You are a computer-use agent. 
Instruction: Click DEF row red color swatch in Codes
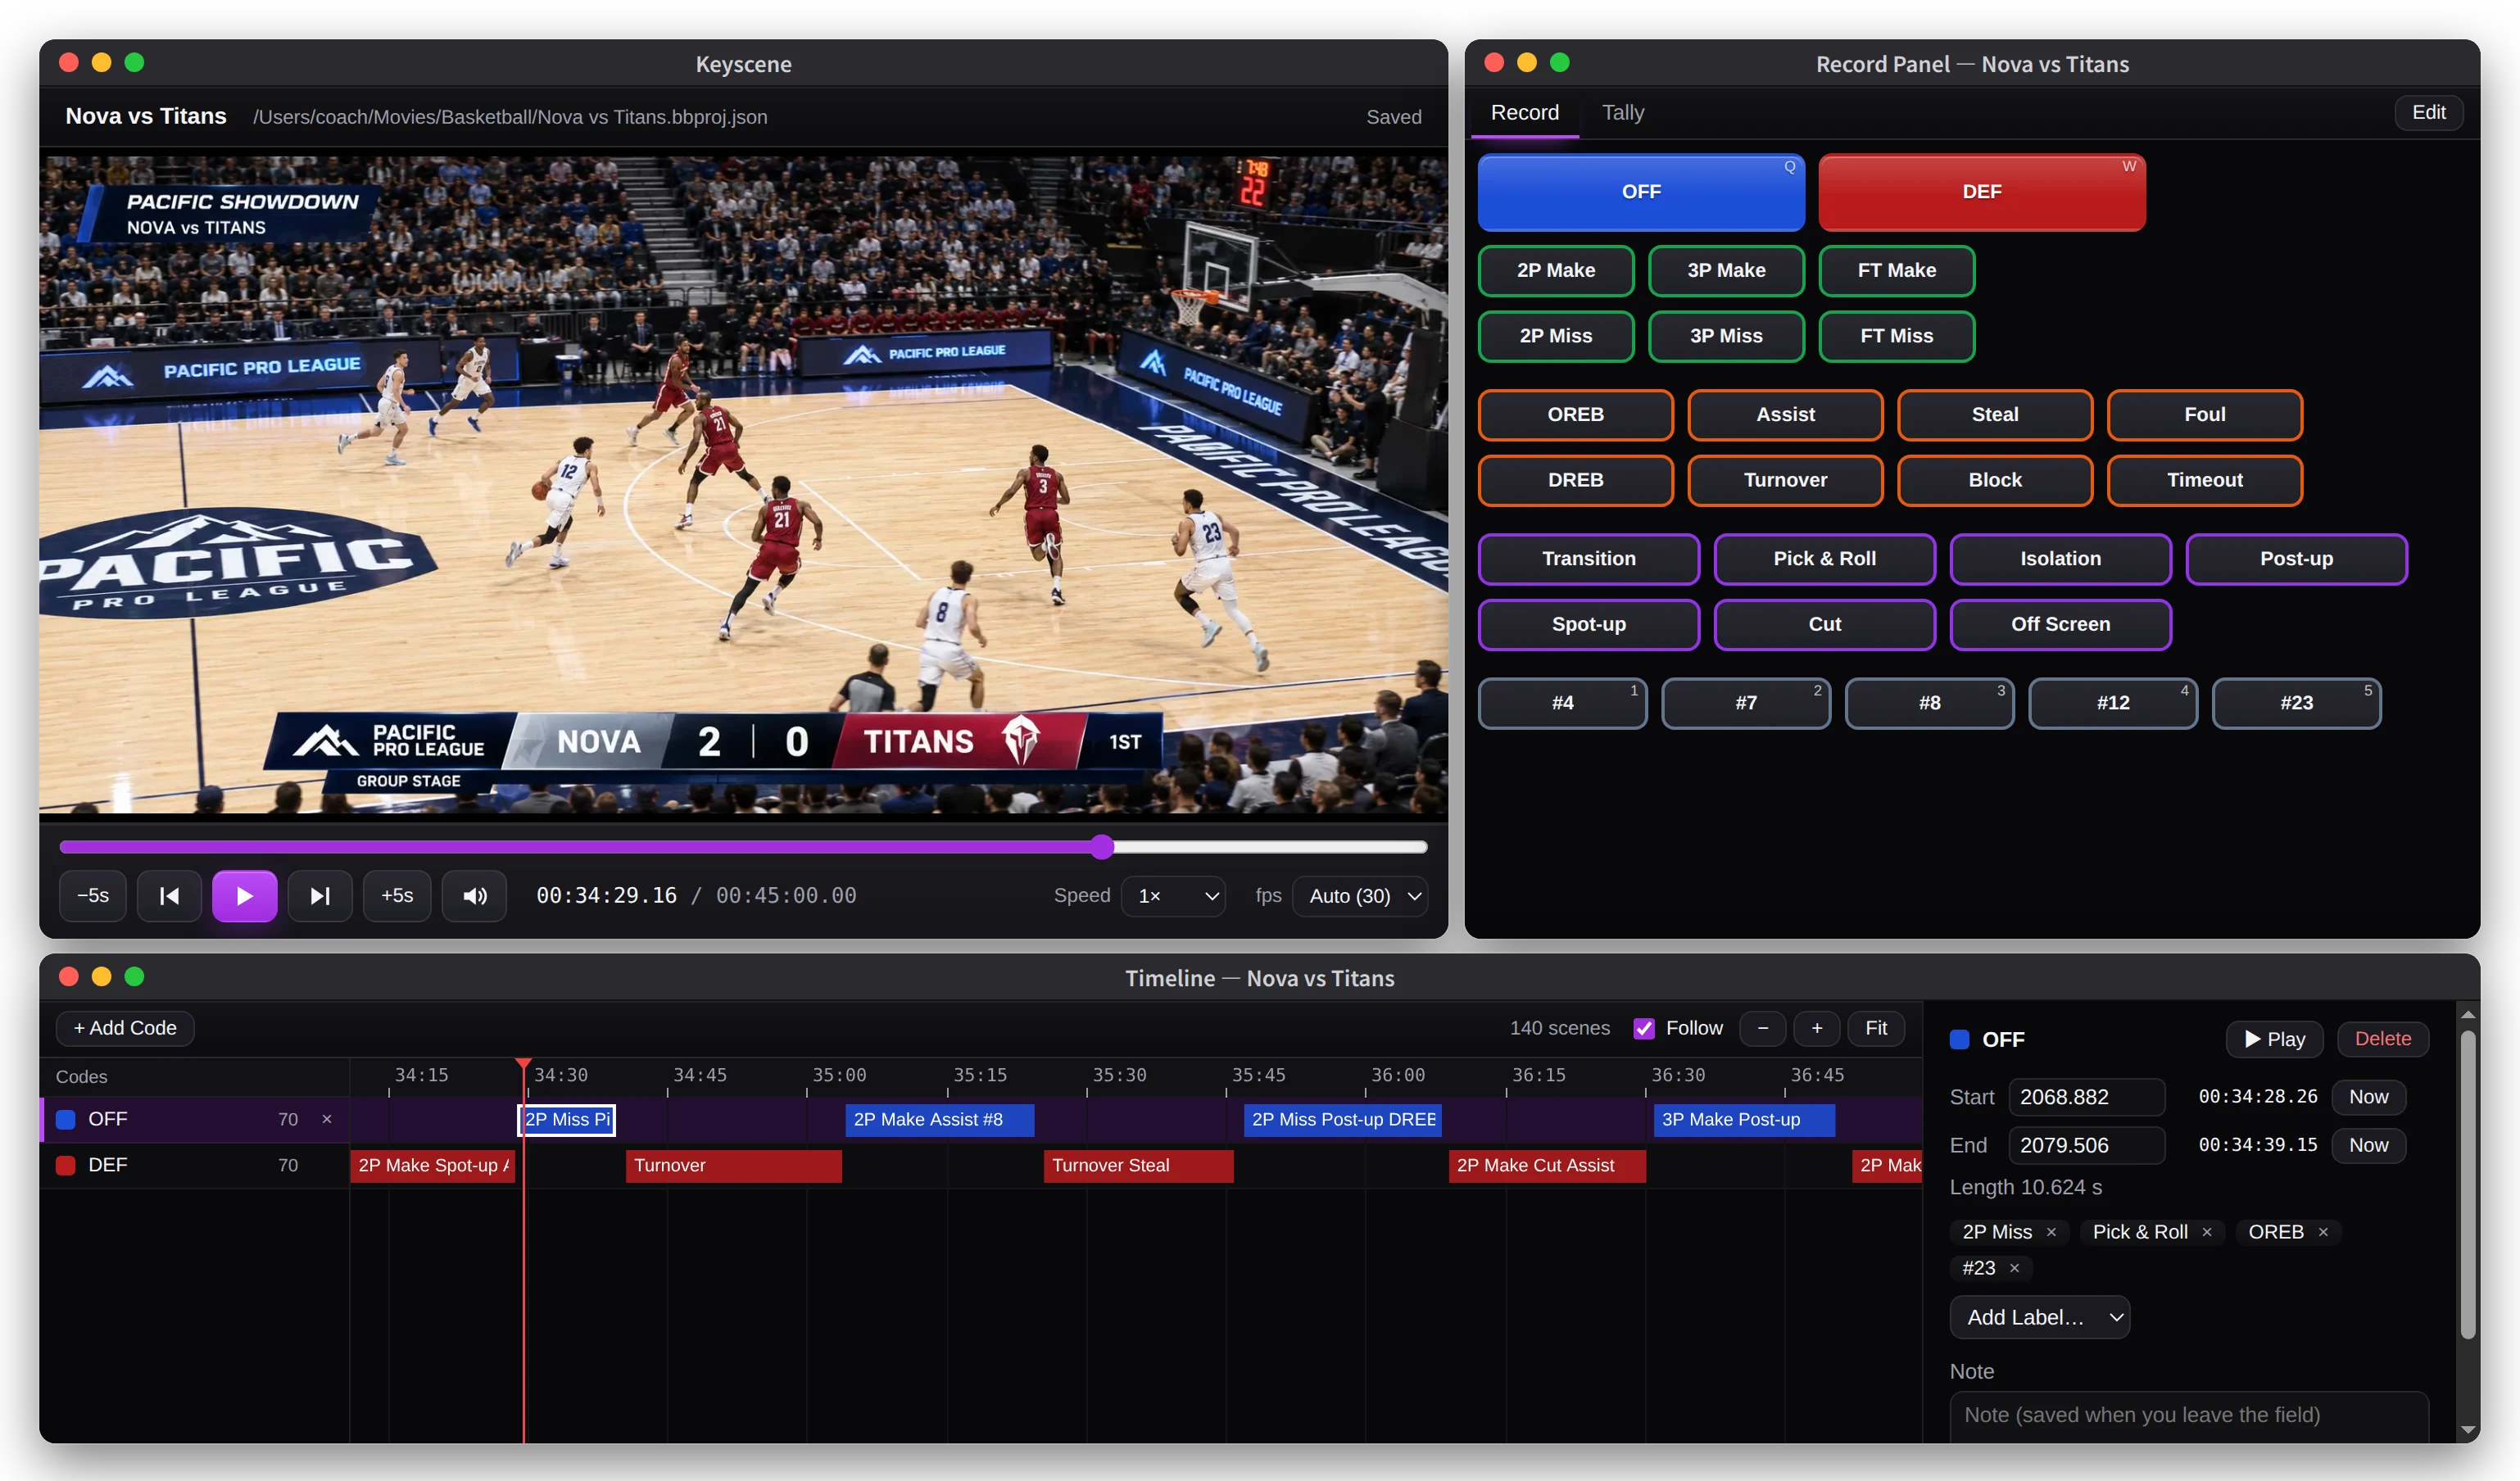coord(66,1165)
